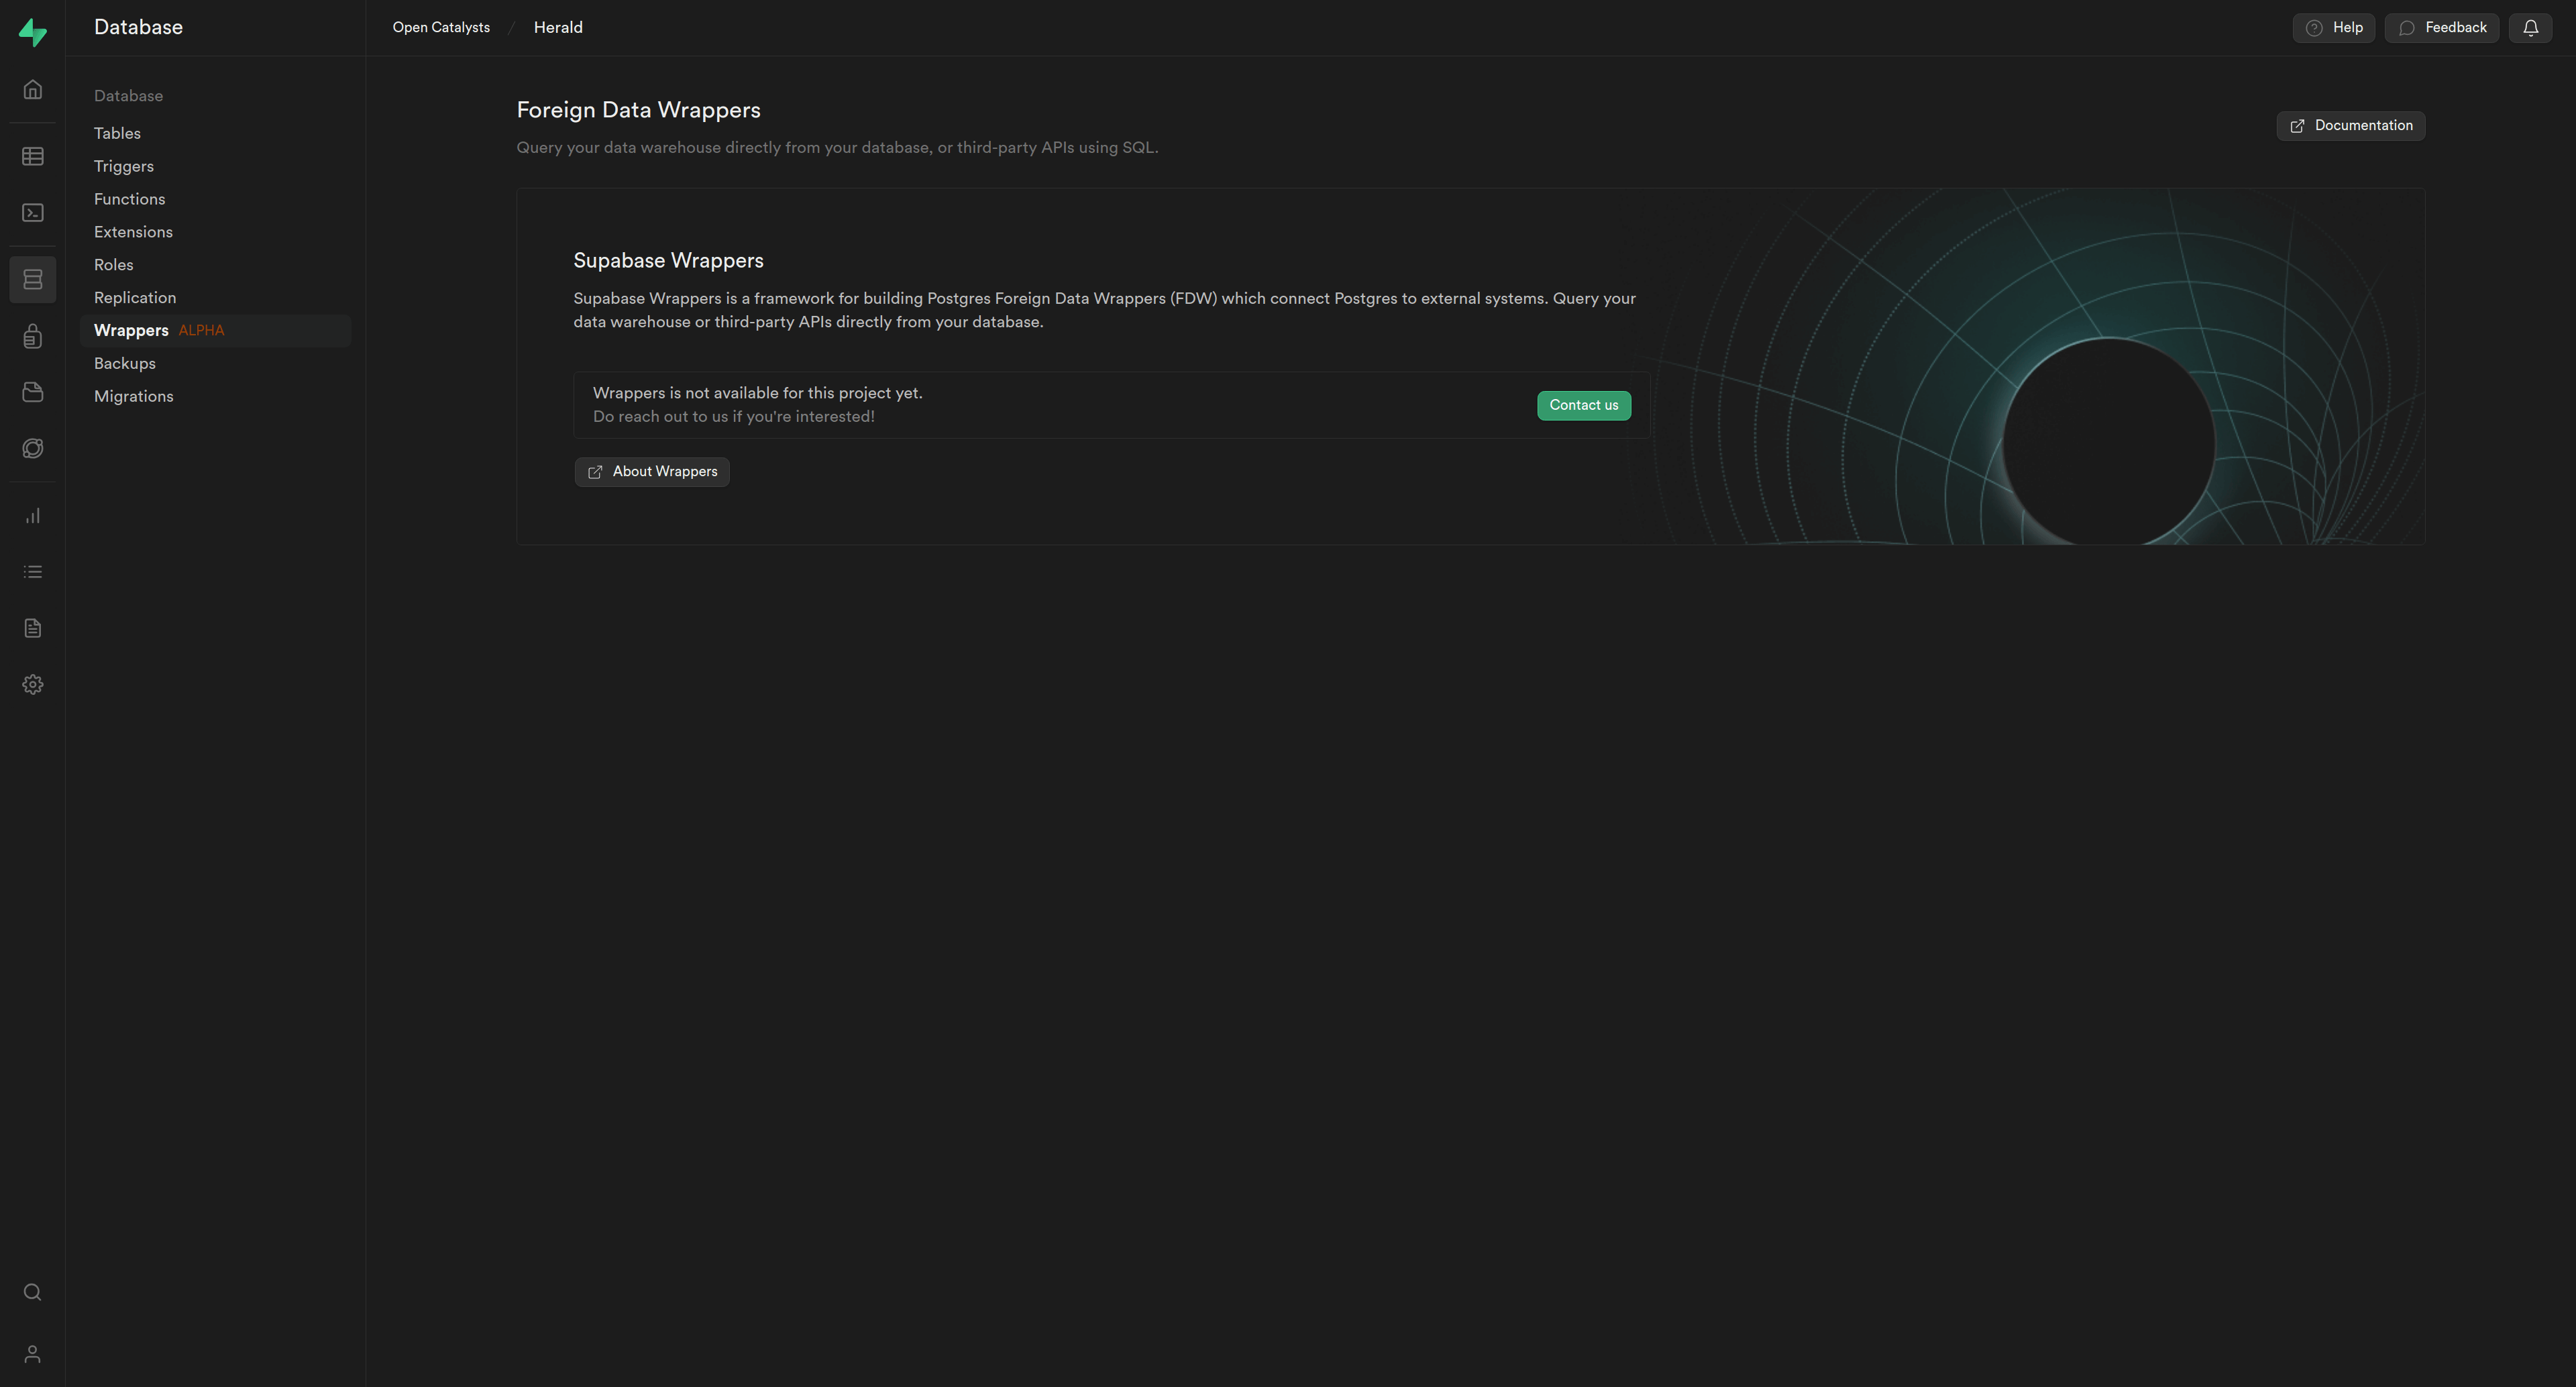Click the search icon in sidebar
The width and height of the screenshot is (2576, 1387).
32,1292
